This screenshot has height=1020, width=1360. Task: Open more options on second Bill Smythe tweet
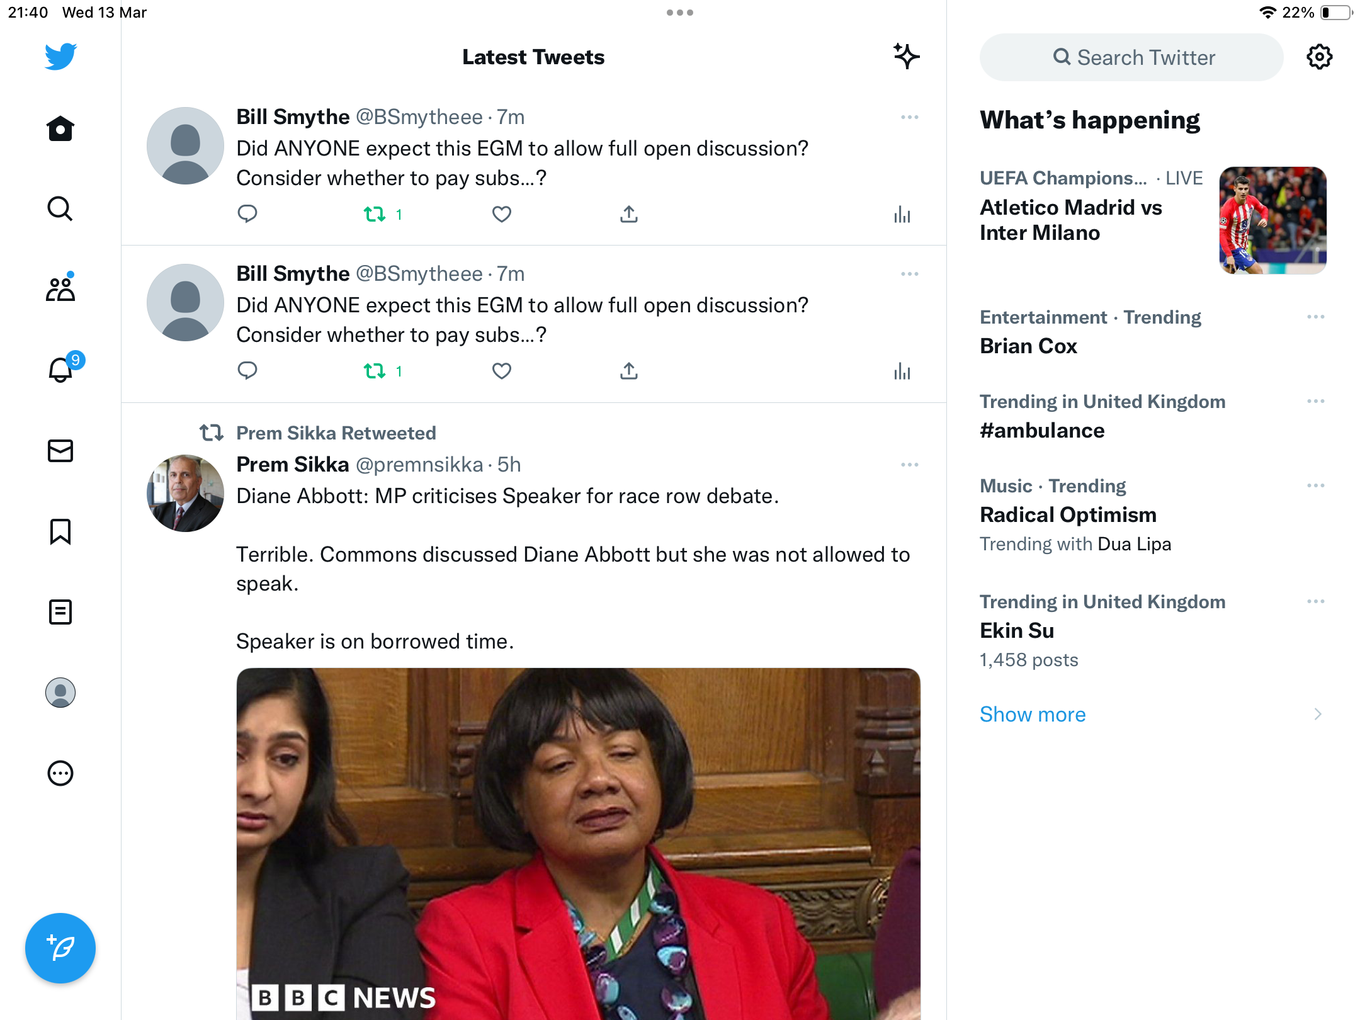[910, 274]
